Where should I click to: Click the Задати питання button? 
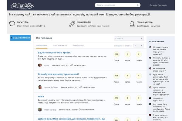coord(20,38)
